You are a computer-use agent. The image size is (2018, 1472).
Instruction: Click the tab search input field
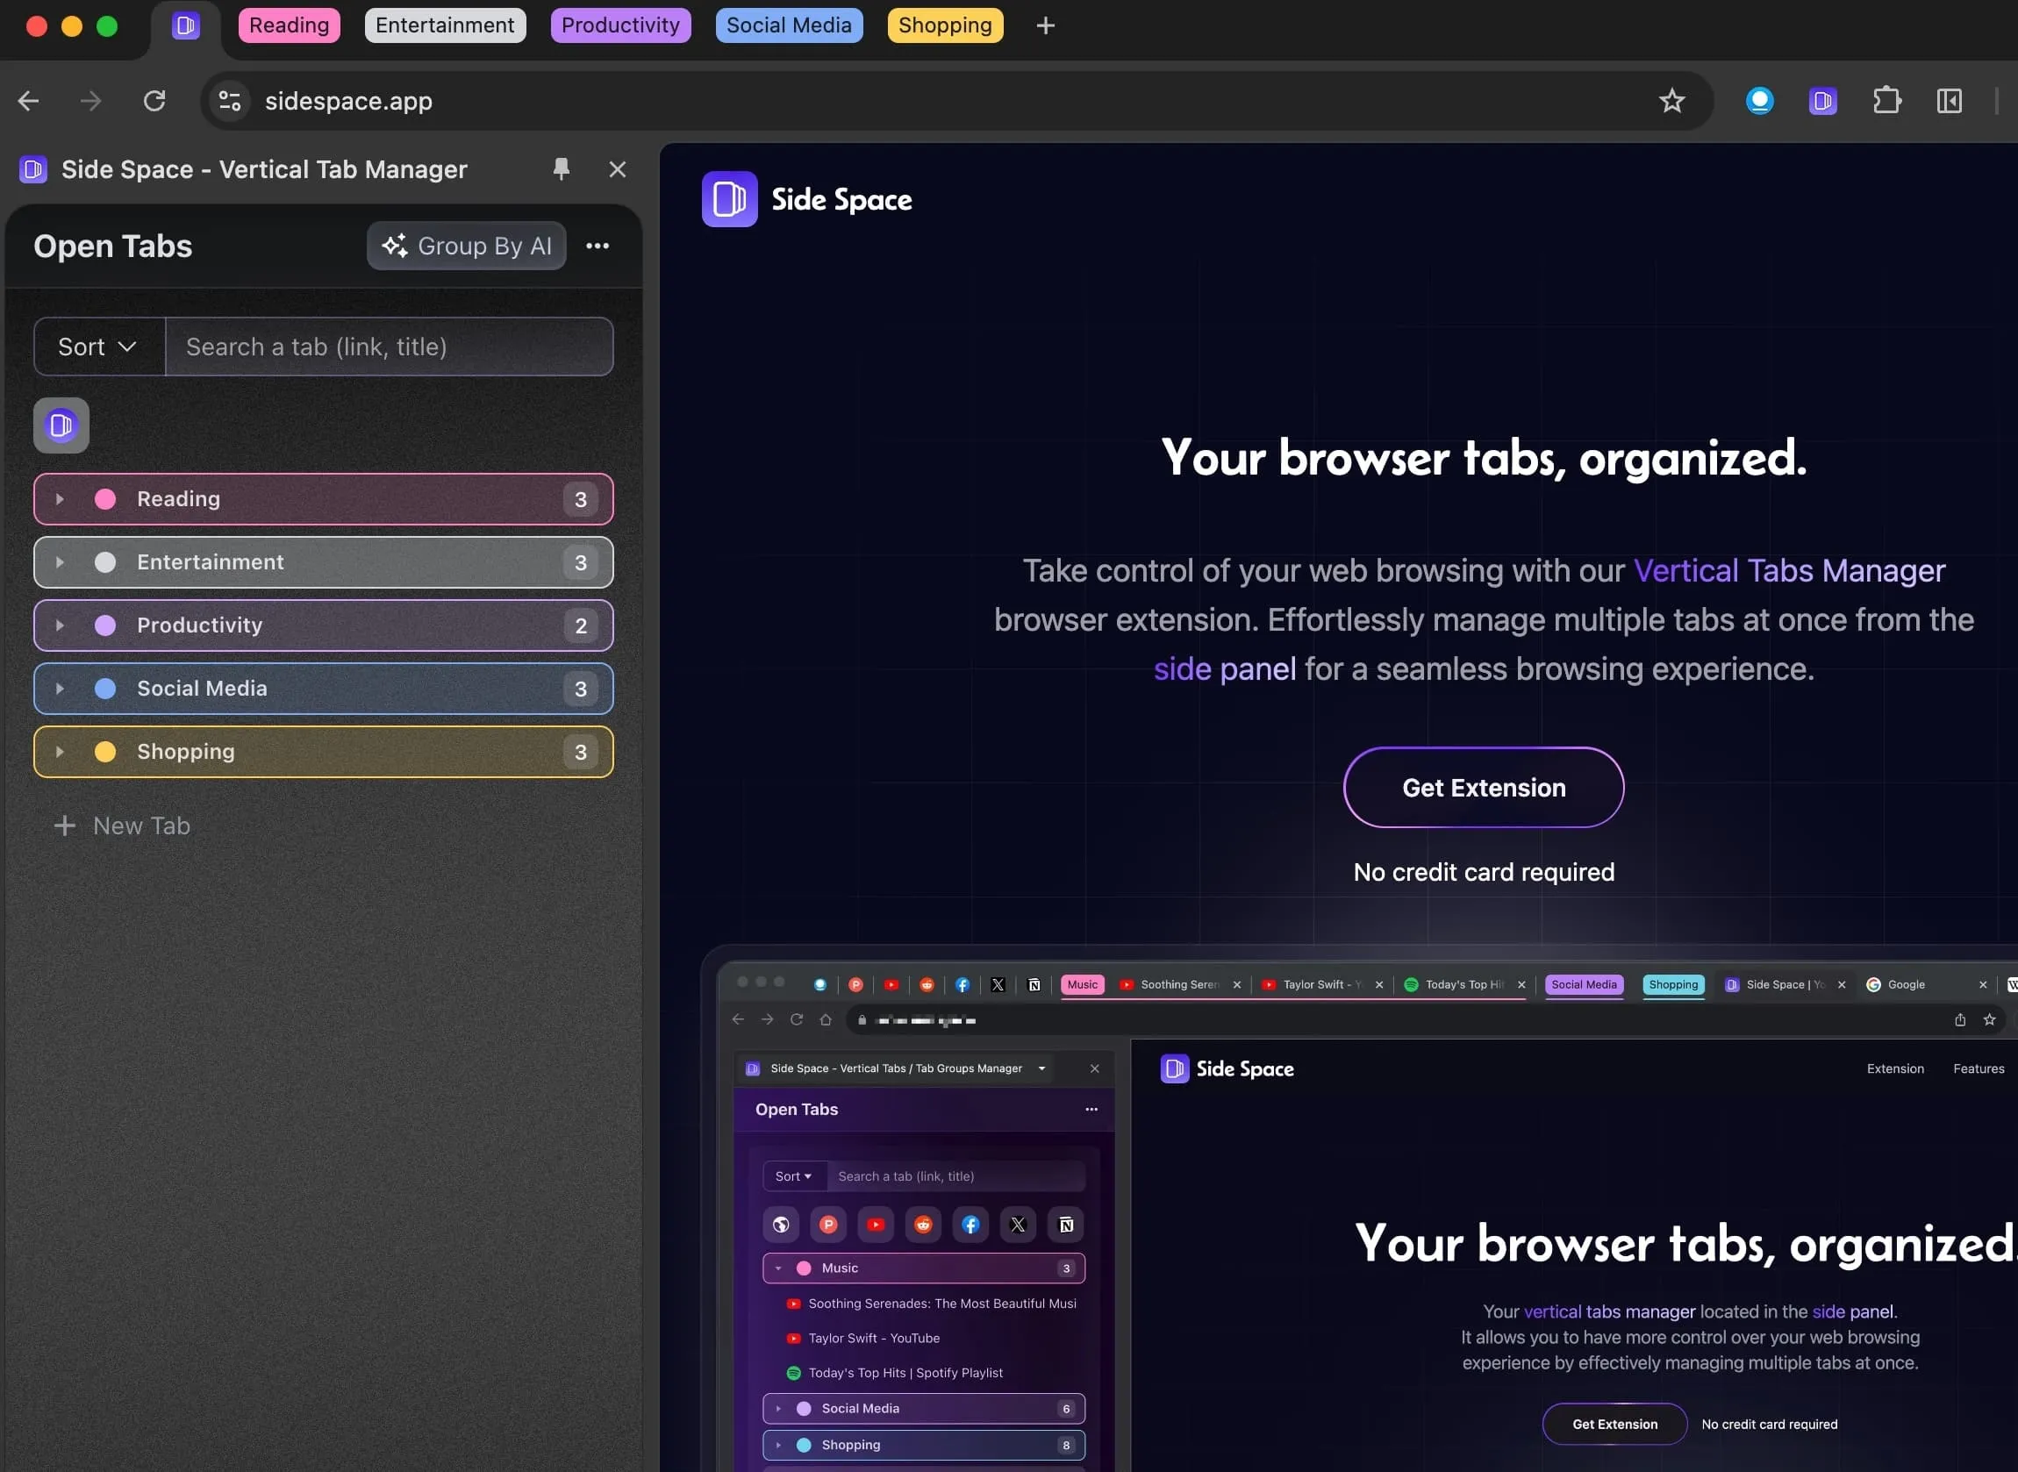tap(390, 347)
